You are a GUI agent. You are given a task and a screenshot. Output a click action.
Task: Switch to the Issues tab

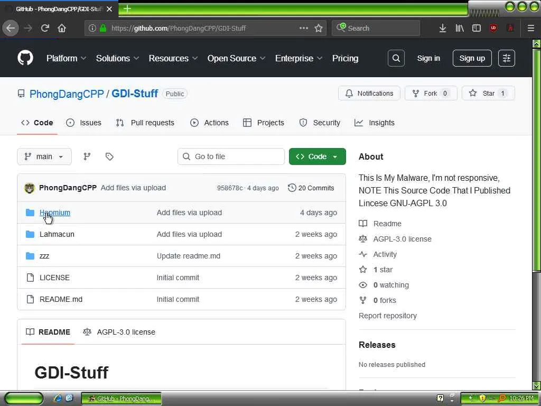84,123
